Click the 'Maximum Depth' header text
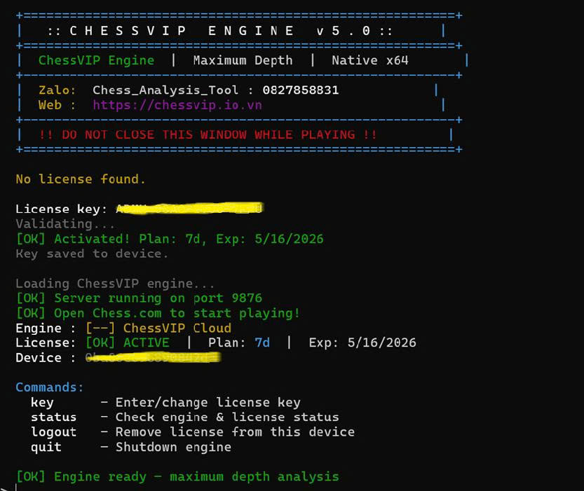The height and width of the screenshot is (491, 584). (243, 60)
